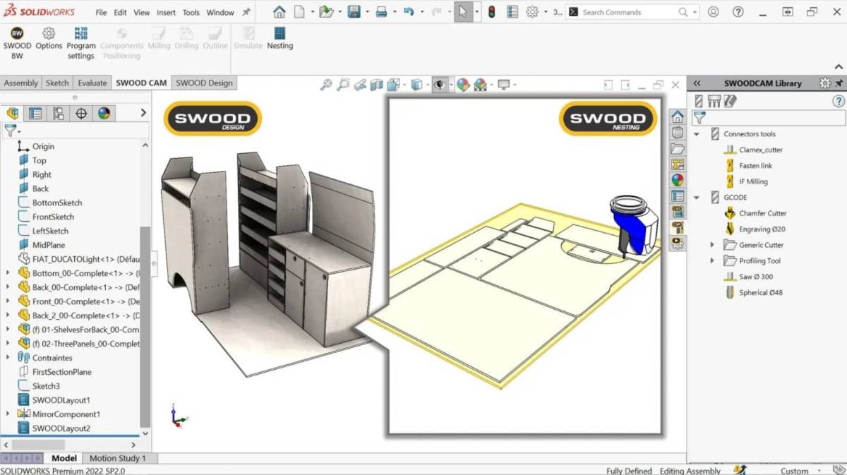Open the ConfigurationManager tab icon
This screenshot has height=475, width=847.
pyautogui.click(x=58, y=113)
